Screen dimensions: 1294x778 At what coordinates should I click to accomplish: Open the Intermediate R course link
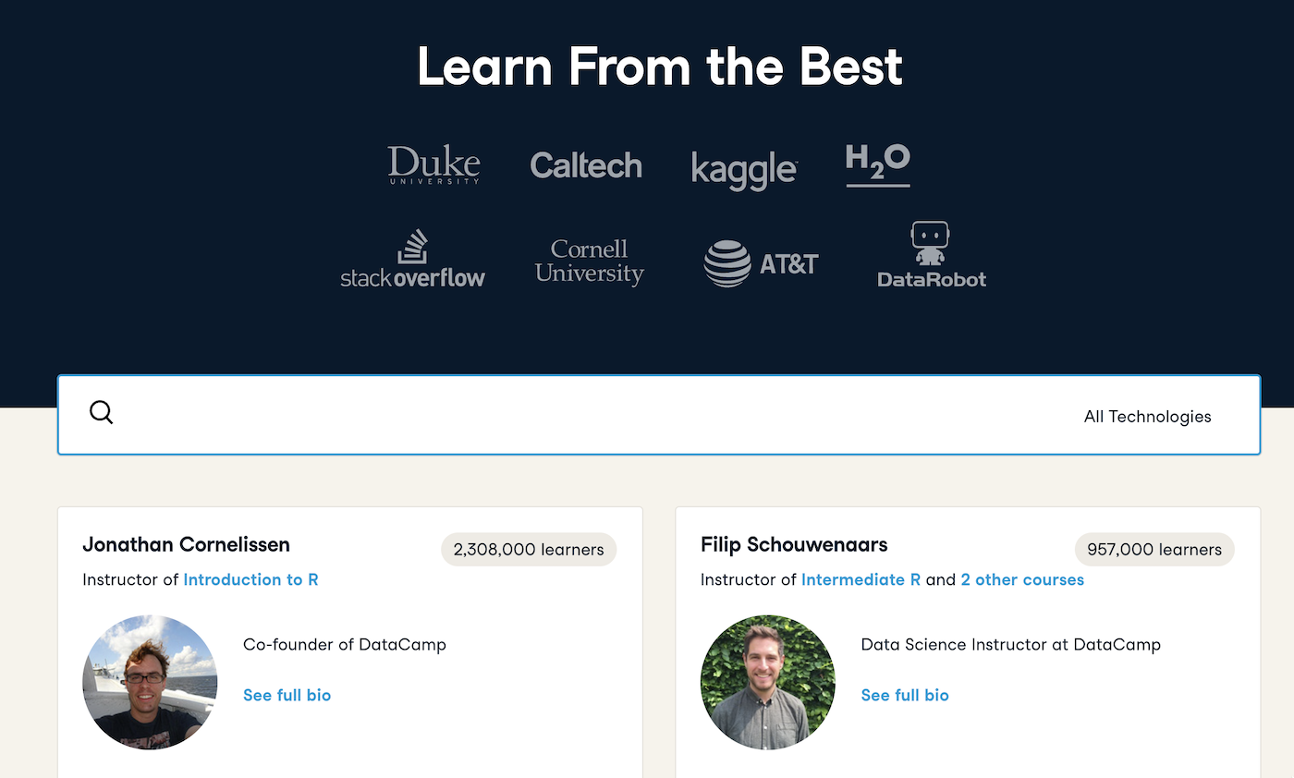pos(861,580)
